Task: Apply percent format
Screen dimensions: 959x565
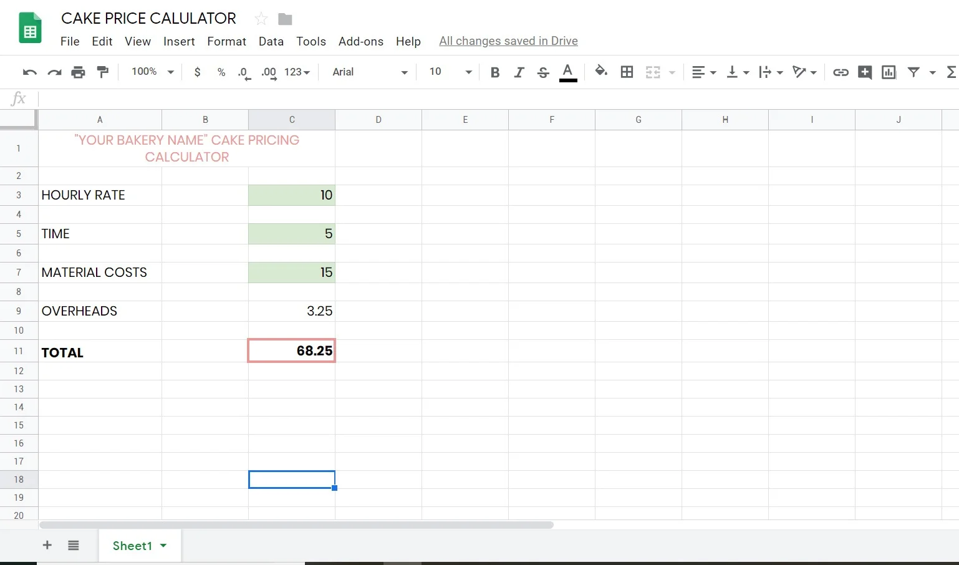Action: tap(221, 72)
